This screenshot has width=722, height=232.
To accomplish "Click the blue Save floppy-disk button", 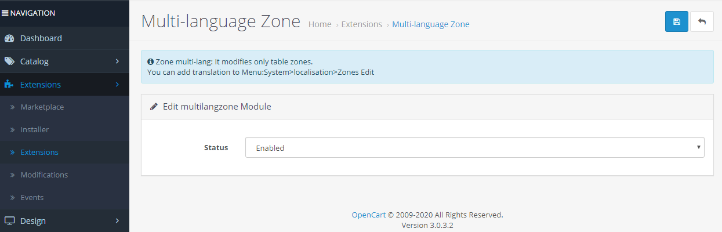I will [x=676, y=21].
